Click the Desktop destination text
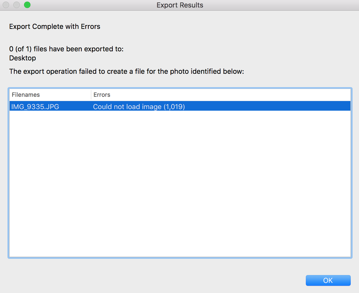359x293 pixels. tap(23, 58)
